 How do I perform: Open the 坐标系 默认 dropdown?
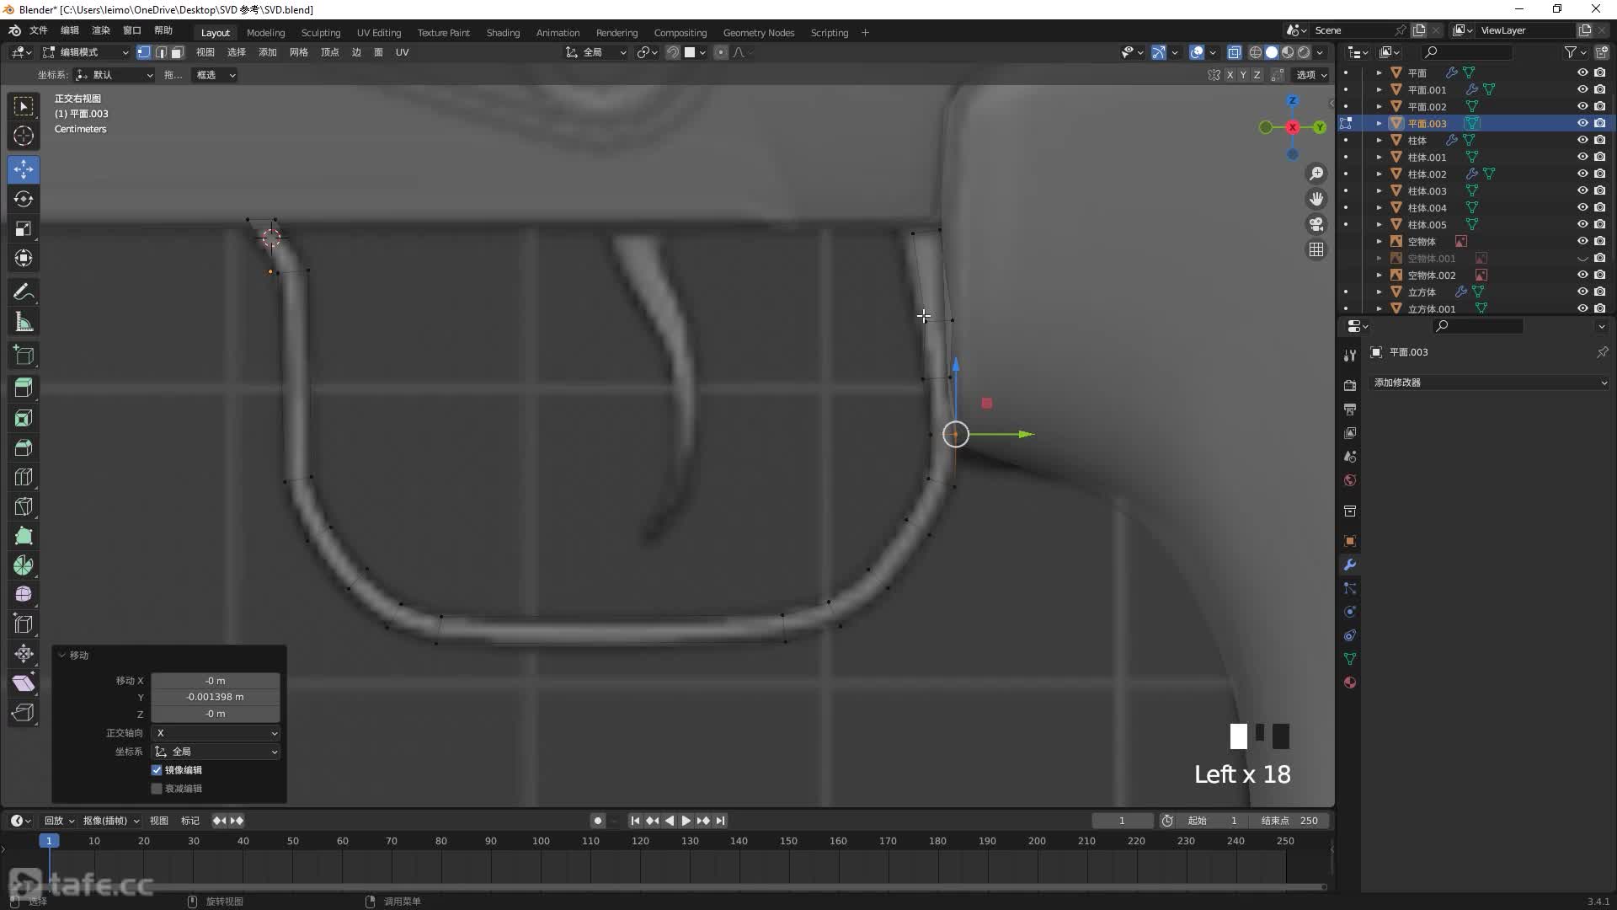pos(115,75)
